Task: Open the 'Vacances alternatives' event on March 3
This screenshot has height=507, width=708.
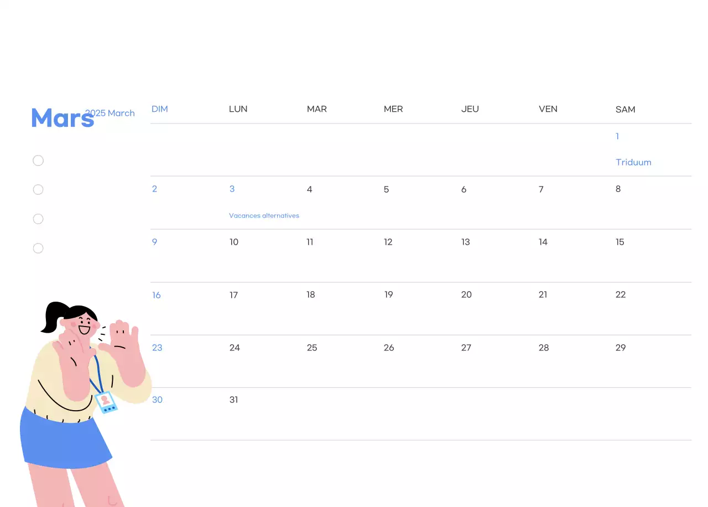Action: tap(264, 215)
